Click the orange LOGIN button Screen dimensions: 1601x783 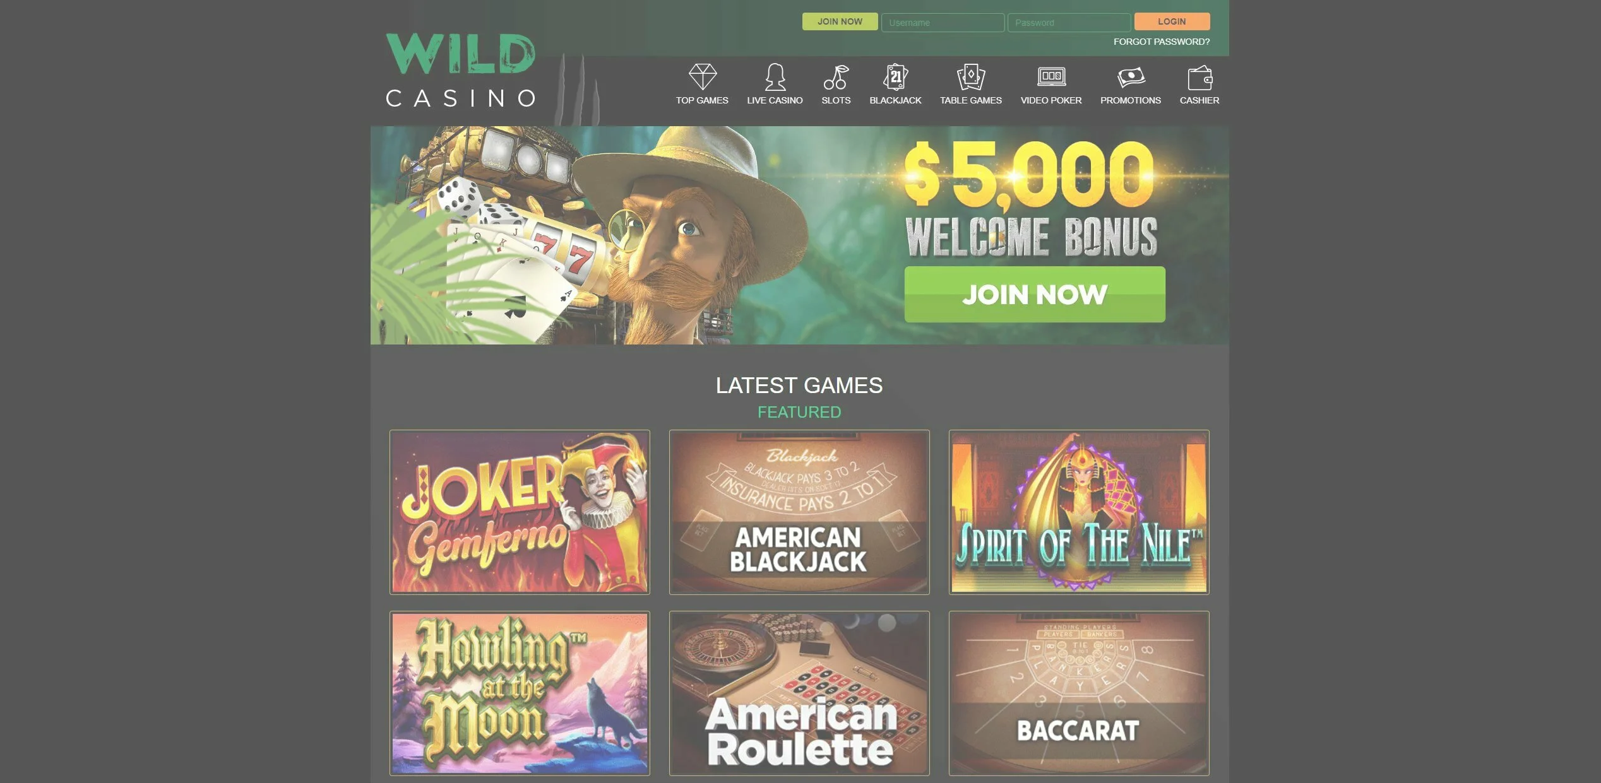1172,21
